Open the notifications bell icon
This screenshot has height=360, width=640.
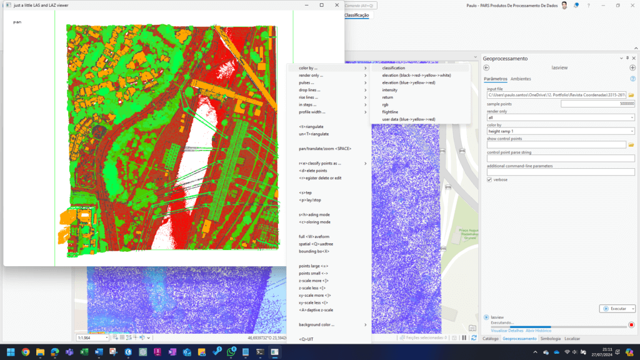[x=576, y=5]
